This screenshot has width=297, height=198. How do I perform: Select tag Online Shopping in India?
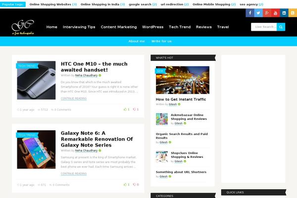(x=102, y=4)
